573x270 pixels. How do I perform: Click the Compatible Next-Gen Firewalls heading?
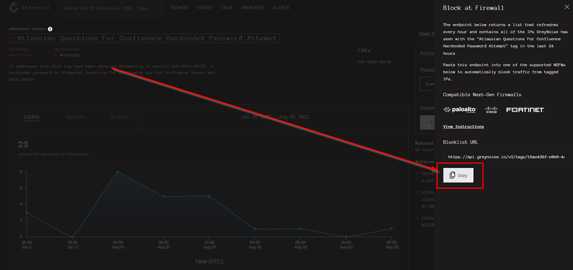pyautogui.click(x=482, y=95)
